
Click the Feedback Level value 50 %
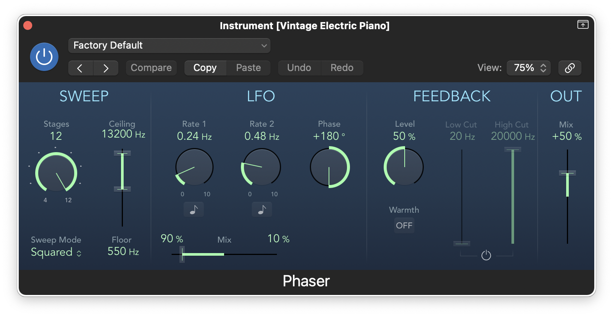[x=404, y=136]
